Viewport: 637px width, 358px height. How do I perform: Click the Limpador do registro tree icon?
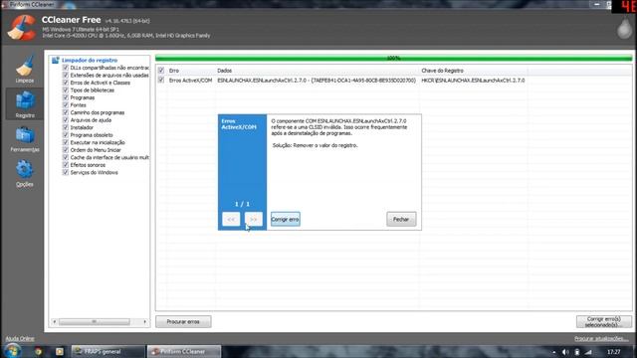pos(56,60)
